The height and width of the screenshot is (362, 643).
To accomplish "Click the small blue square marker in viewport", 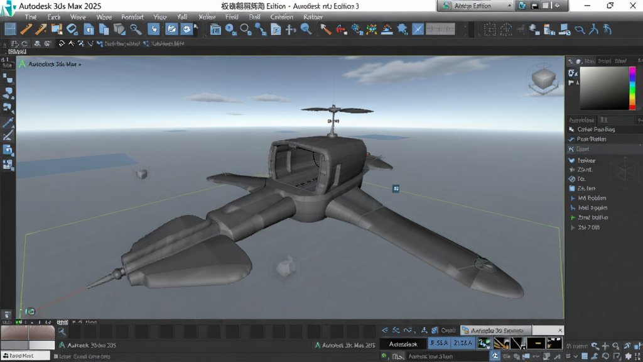I will pyautogui.click(x=396, y=189).
